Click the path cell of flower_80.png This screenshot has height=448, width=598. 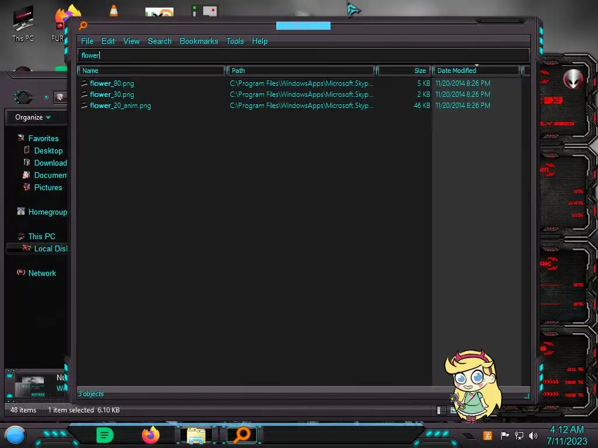(x=302, y=83)
